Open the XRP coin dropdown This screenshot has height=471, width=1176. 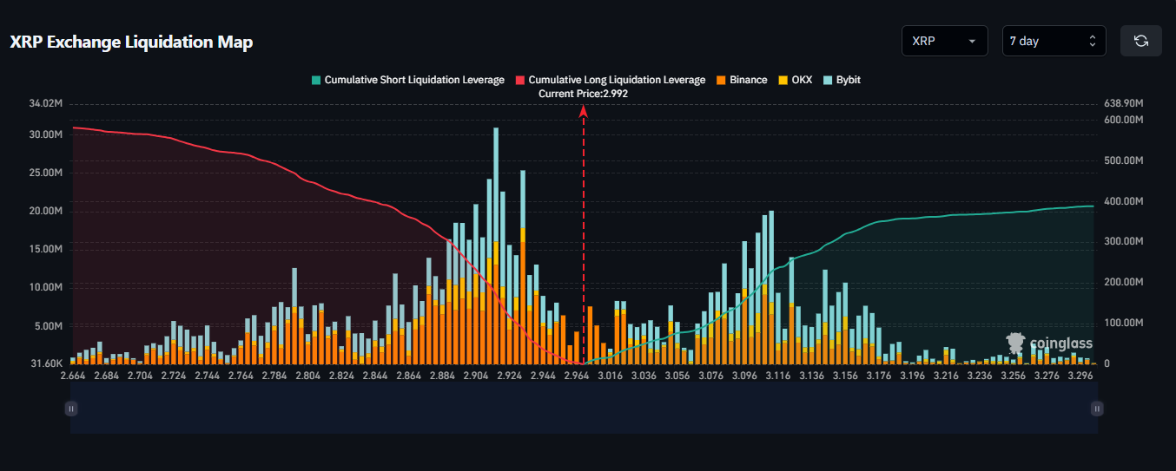[945, 41]
